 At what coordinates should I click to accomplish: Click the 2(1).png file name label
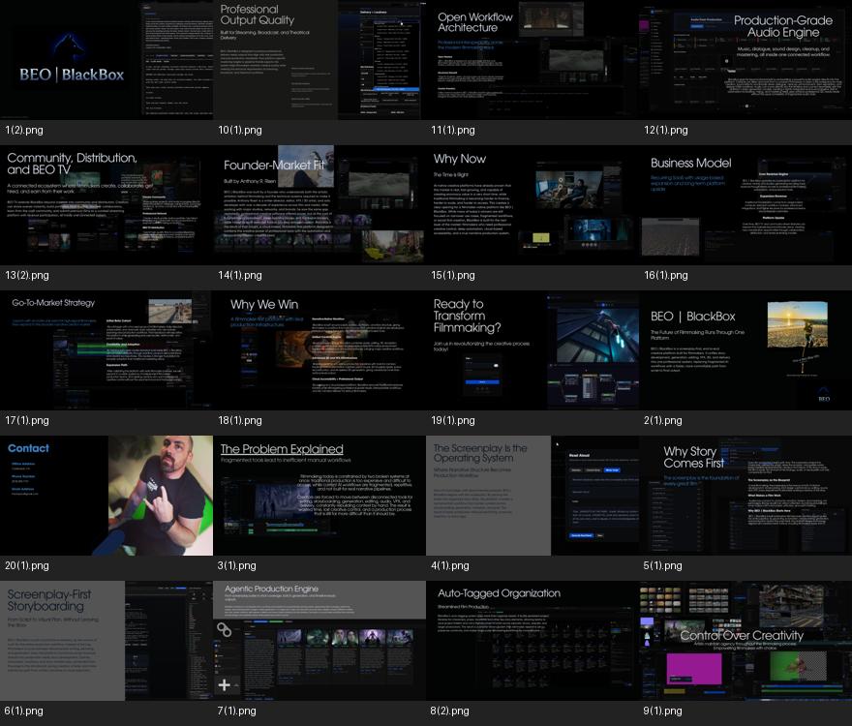click(662, 420)
